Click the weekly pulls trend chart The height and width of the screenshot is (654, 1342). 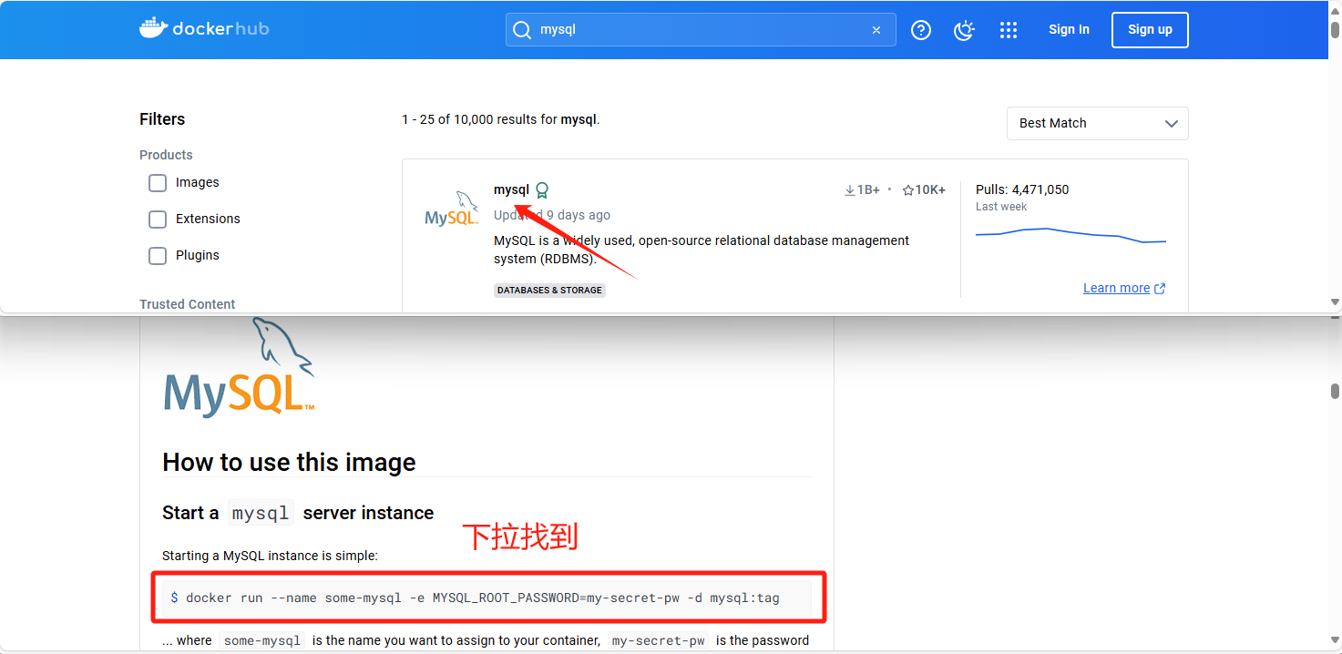pyautogui.click(x=1071, y=236)
